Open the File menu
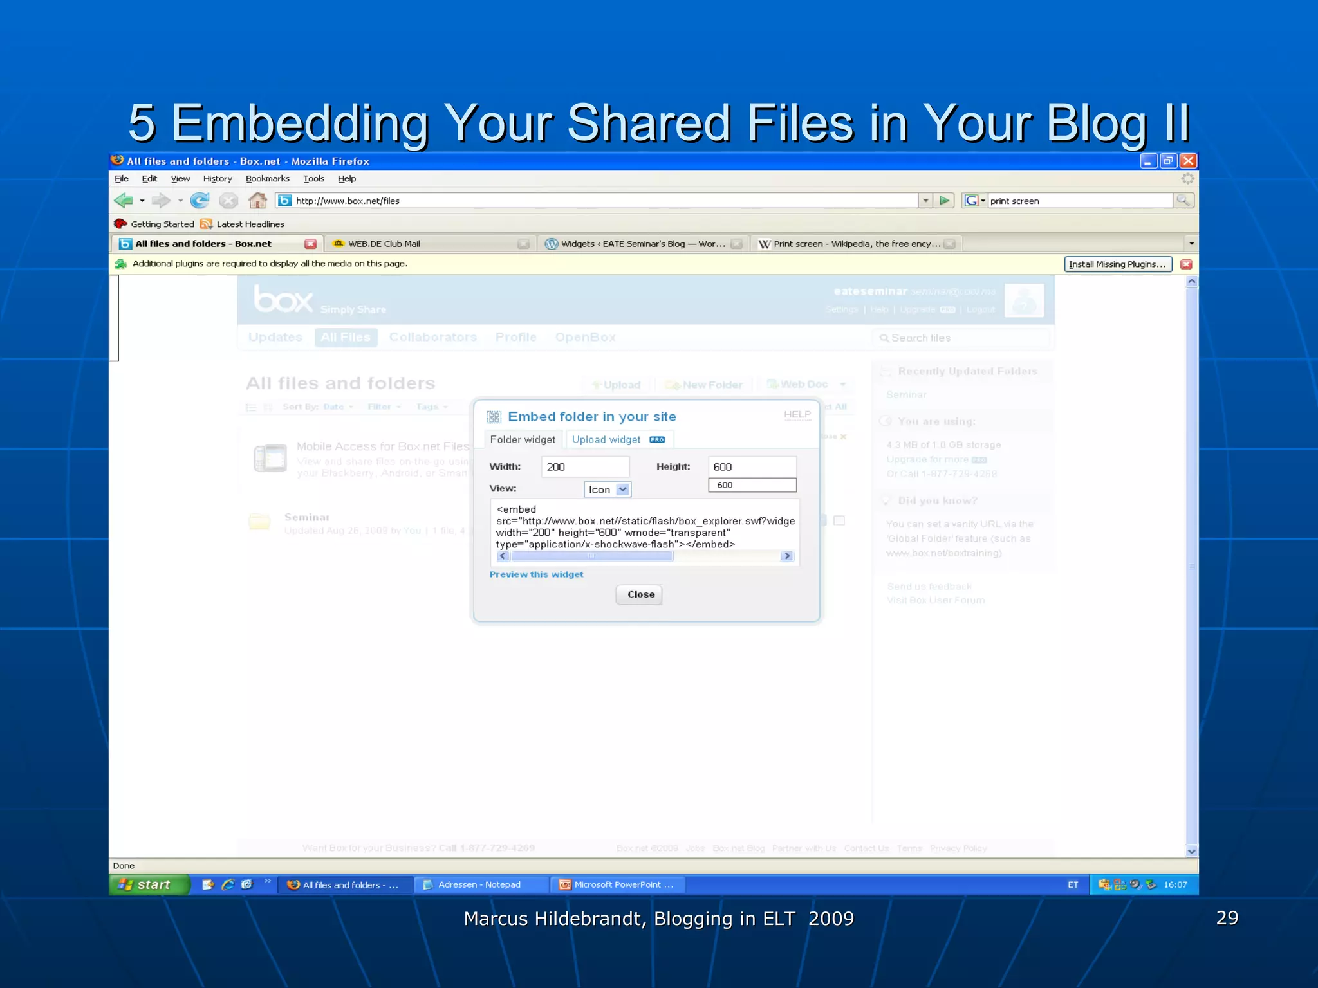The width and height of the screenshot is (1318, 988). click(x=122, y=178)
